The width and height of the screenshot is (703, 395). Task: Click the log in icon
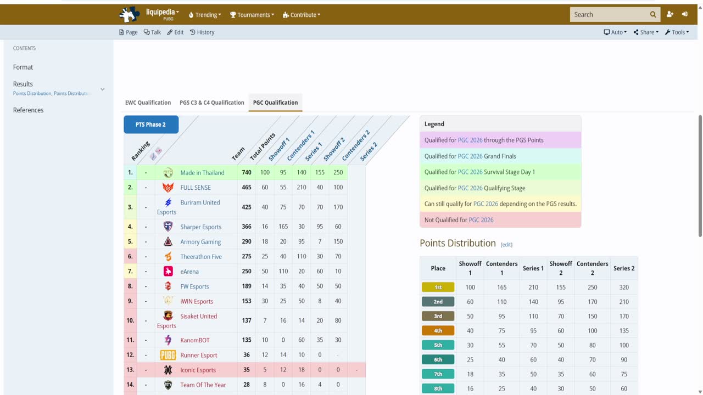point(685,15)
